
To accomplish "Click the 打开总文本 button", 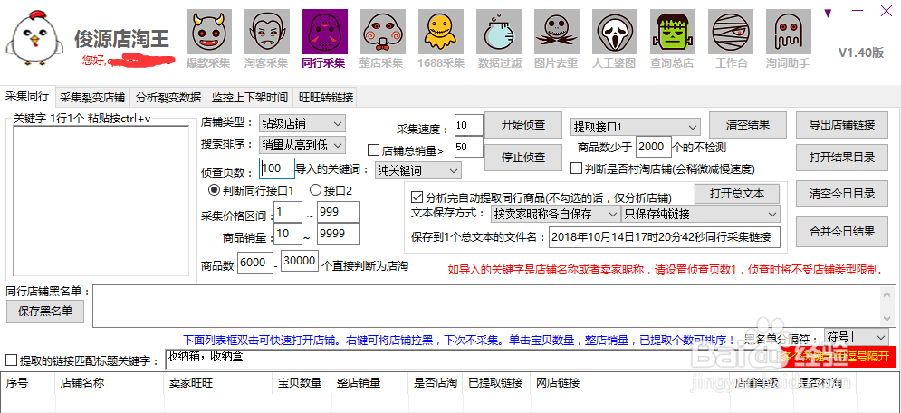I will [737, 194].
